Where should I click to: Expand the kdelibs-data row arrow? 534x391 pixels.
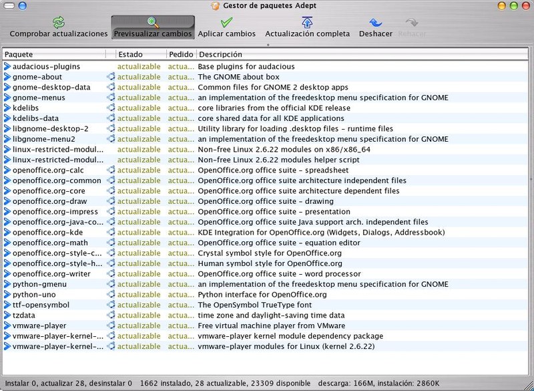pyautogui.click(x=7, y=118)
